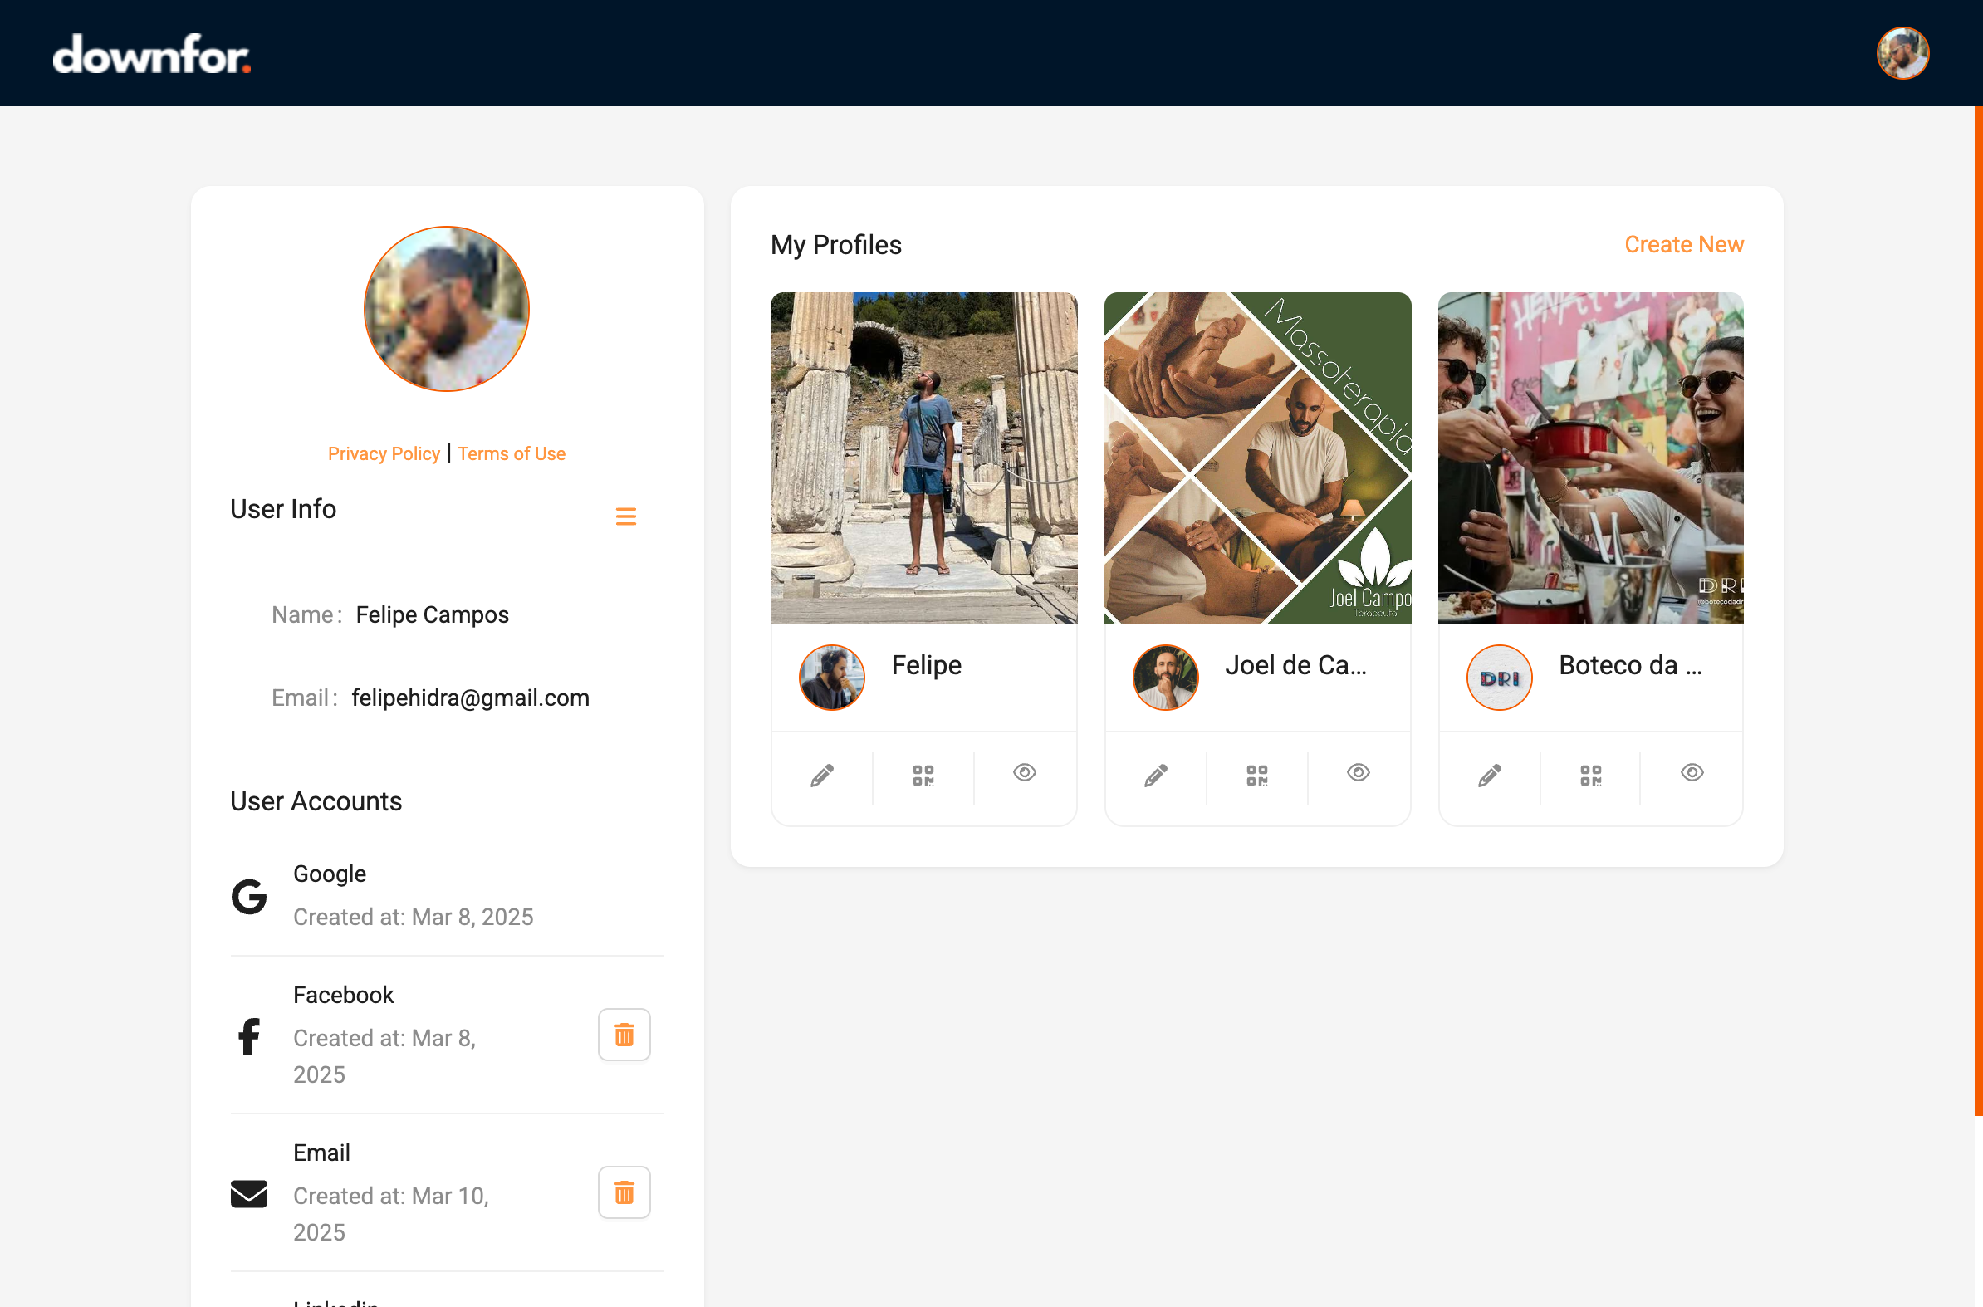Click the Boteco DRI logo avatar
Image resolution: width=1983 pixels, height=1307 pixels.
1499,677
